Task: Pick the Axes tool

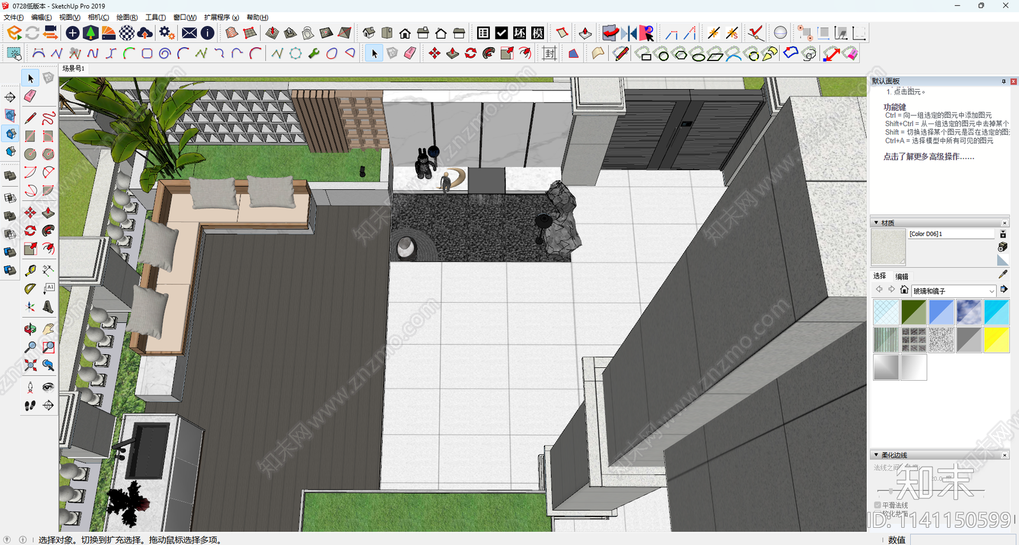Action: 30,307
